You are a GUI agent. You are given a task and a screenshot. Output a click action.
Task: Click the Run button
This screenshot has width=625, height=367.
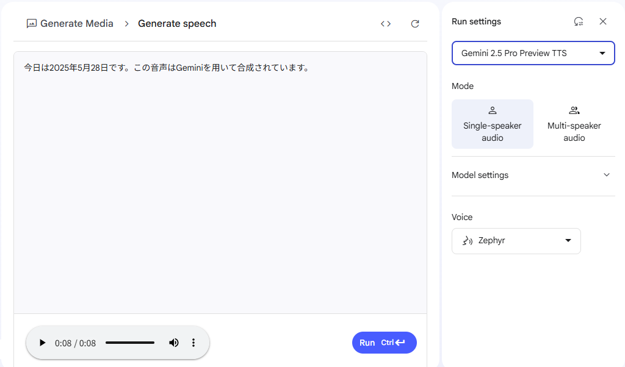click(x=385, y=343)
